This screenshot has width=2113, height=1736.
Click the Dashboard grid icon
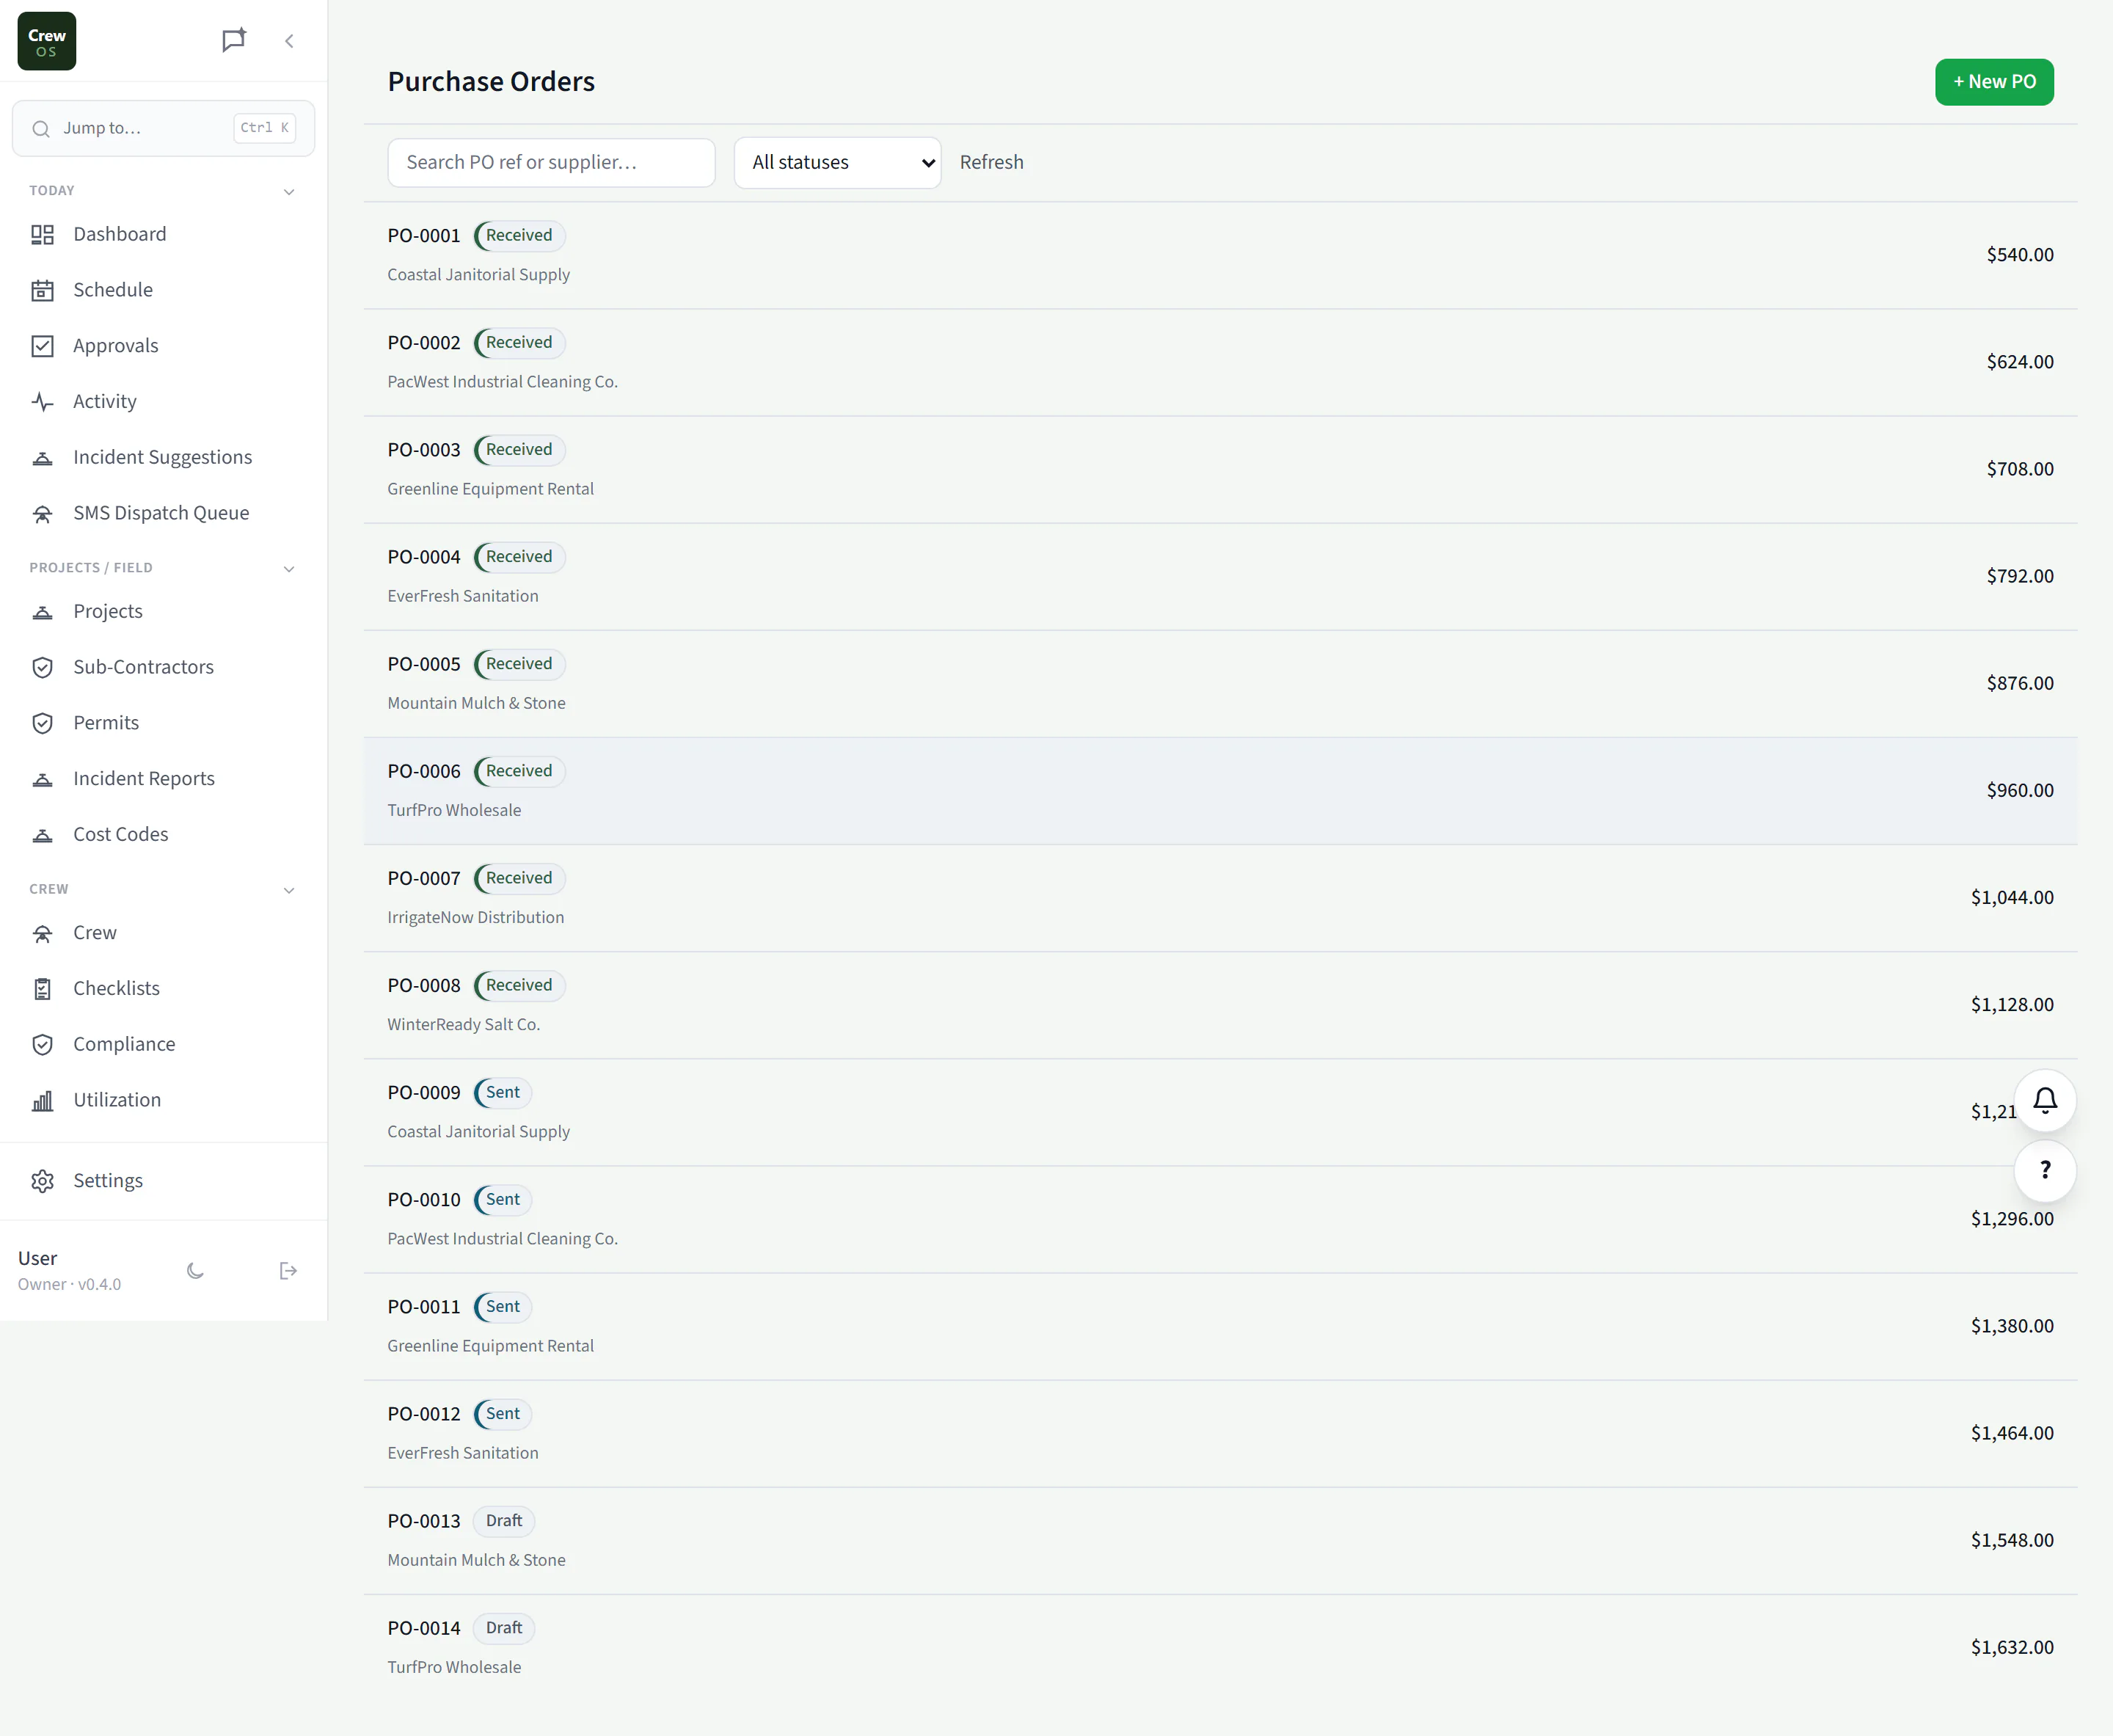click(x=42, y=234)
